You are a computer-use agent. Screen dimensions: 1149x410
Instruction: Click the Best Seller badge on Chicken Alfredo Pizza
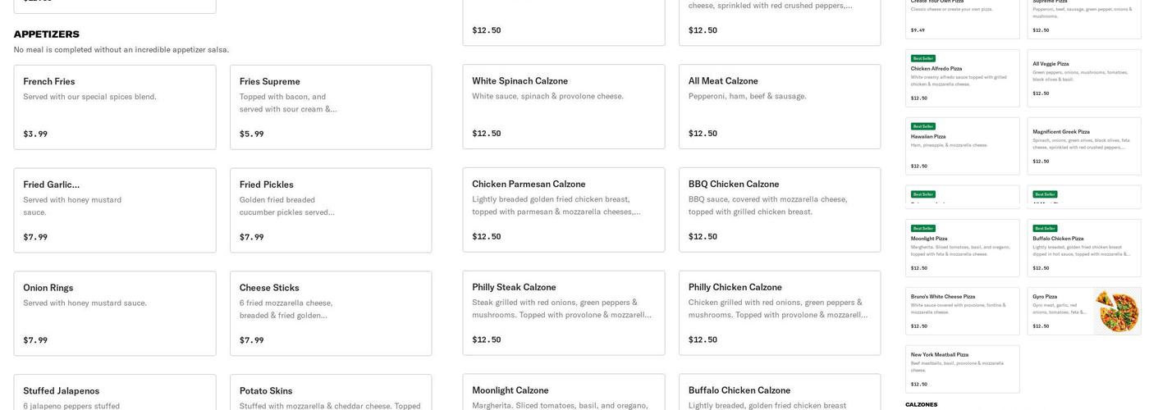922,58
